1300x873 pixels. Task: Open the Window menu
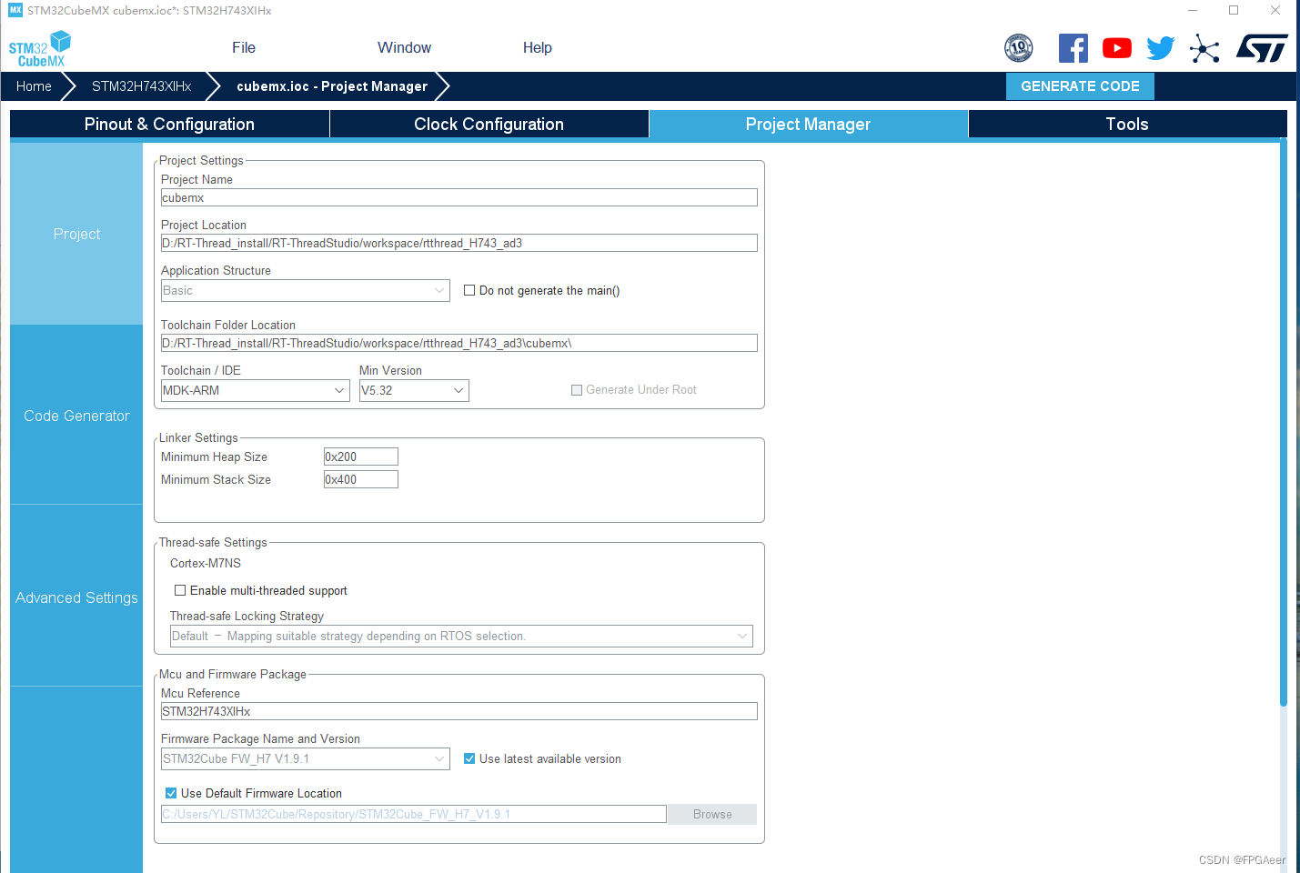tap(405, 47)
